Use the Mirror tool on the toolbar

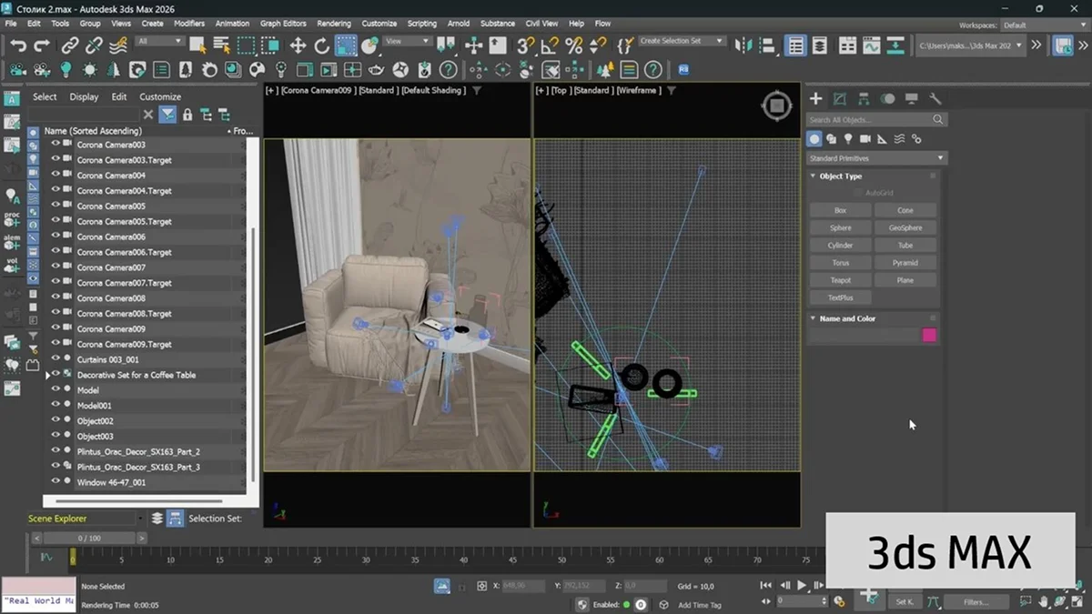[742, 44]
